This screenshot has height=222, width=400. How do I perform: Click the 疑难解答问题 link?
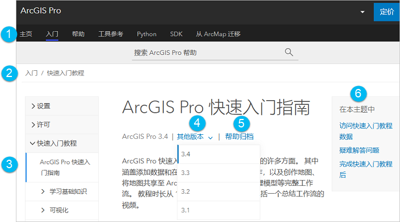[359, 150]
